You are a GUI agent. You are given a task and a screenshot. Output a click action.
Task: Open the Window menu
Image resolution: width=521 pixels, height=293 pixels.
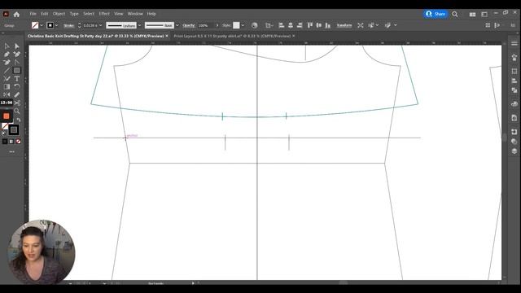[135, 14]
